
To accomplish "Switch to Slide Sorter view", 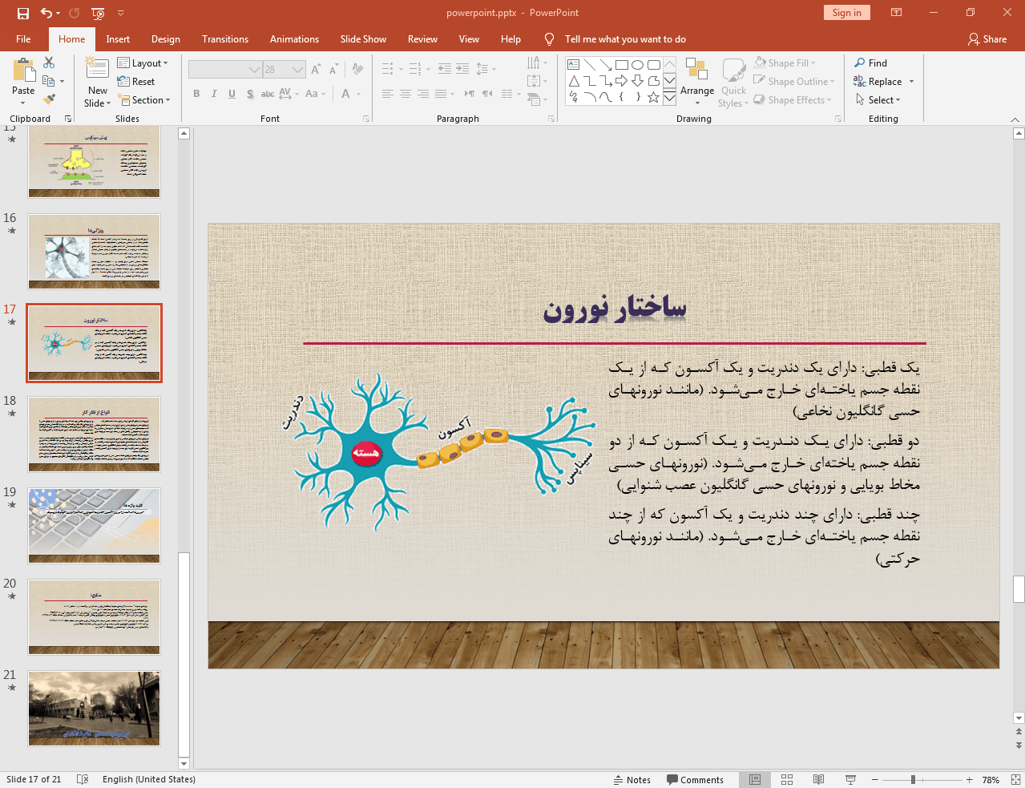I will (x=786, y=779).
